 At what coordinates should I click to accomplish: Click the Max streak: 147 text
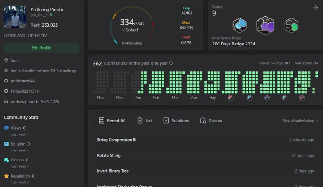pyautogui.click(x=306, y=63)
